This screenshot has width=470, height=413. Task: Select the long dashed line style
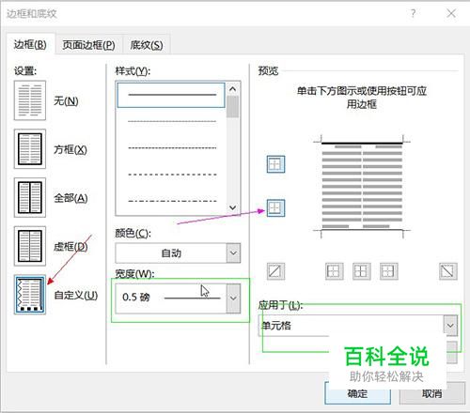pos(172,175)
